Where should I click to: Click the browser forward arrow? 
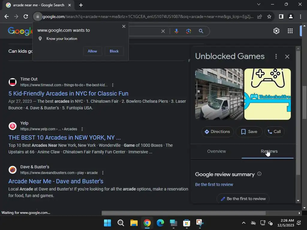[16, 17]
